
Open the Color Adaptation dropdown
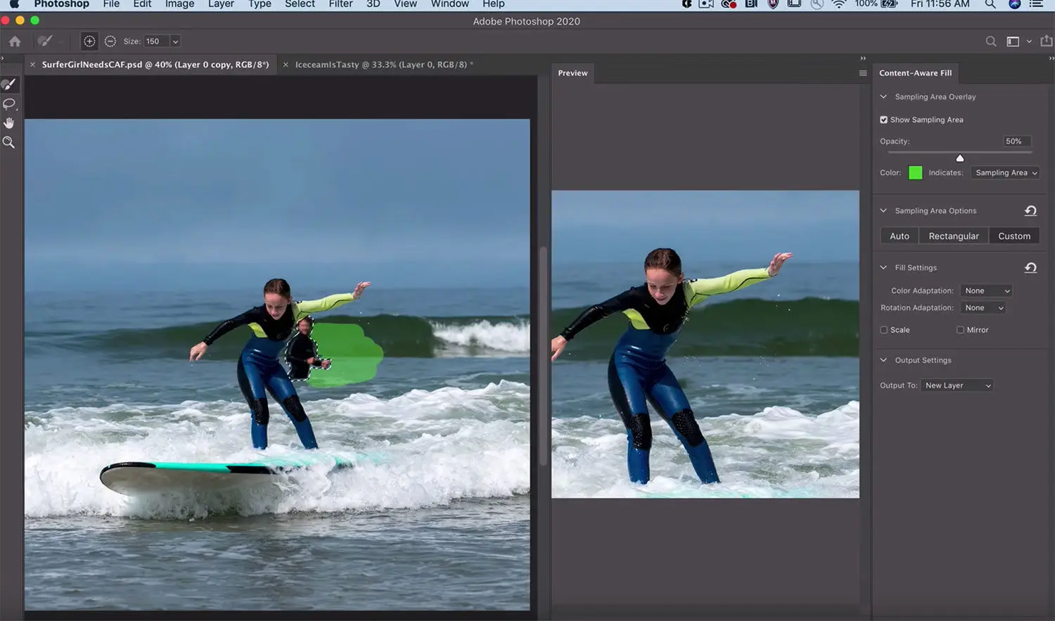pos(985,290)
